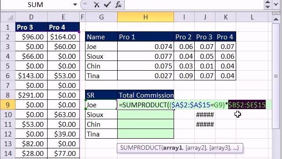Click the split box above the vertical scrollbar
The image size is (282, 159).
click(x=276, y=13)
